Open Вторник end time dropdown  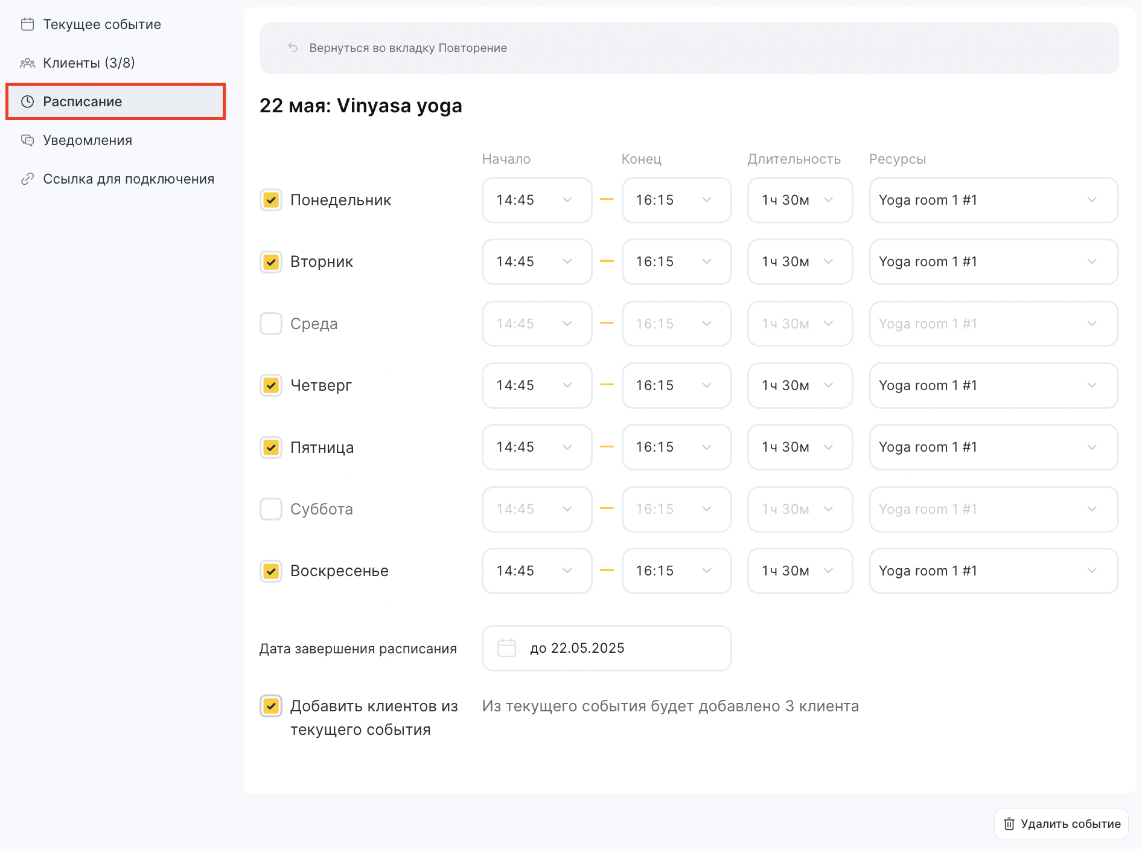(x=676, y=261)
